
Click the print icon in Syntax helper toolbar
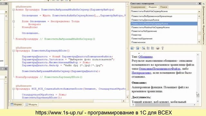(158, 48)
